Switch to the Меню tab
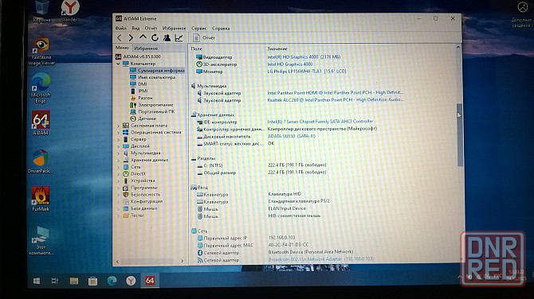This screenshot has width=534, height=299. 122,48
